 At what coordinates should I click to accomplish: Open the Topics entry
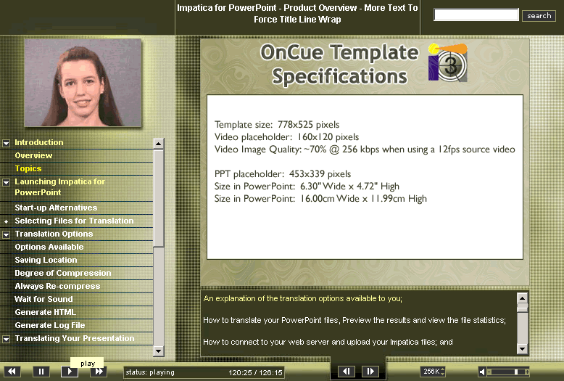pos(28,168)
